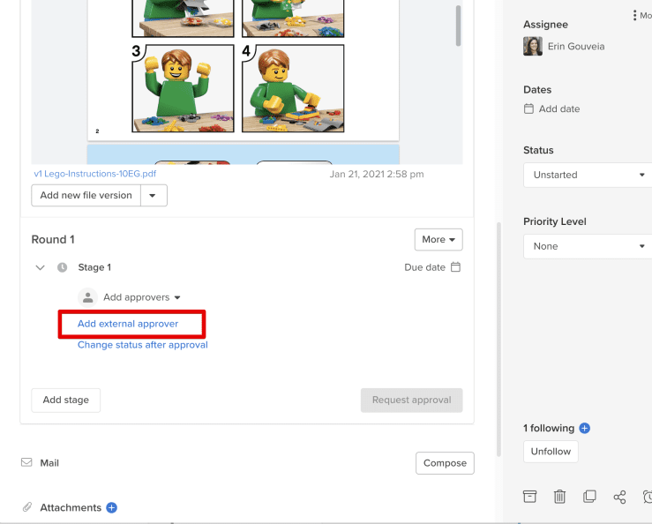Click the 1 following text
The height and width of the screenshot is (524, 652).
549,428
